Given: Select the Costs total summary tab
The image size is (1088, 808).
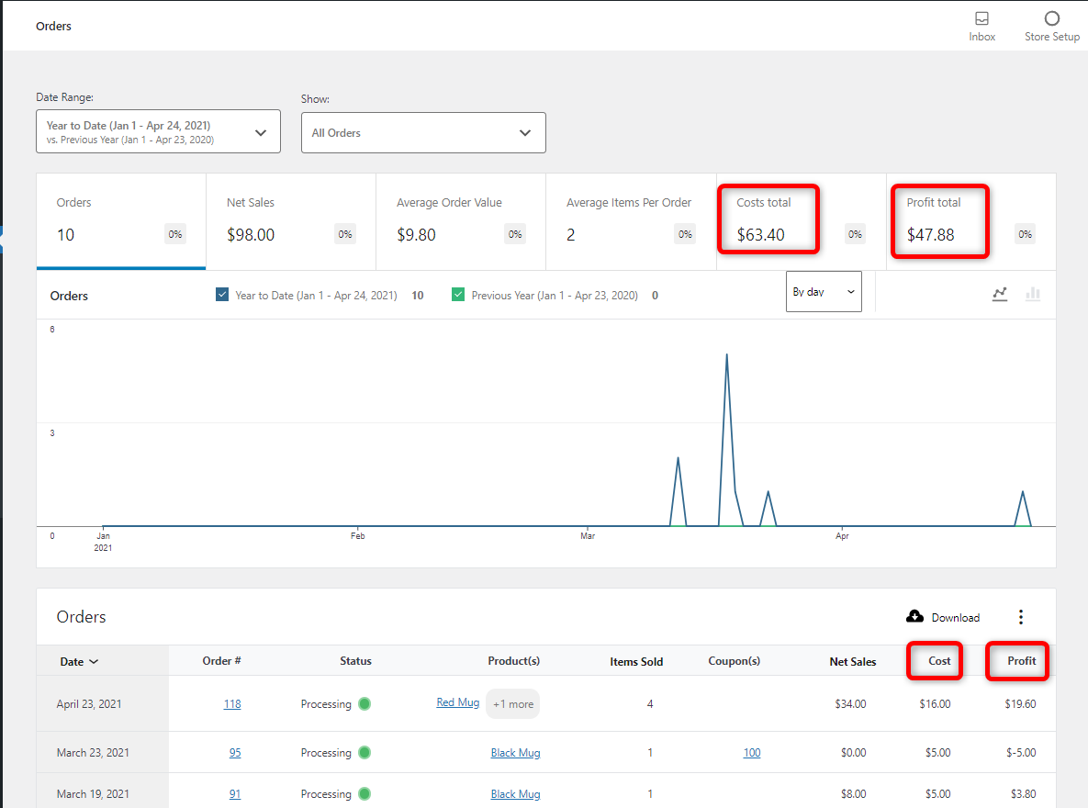Looking at the screenshot, I should point(801,221).
